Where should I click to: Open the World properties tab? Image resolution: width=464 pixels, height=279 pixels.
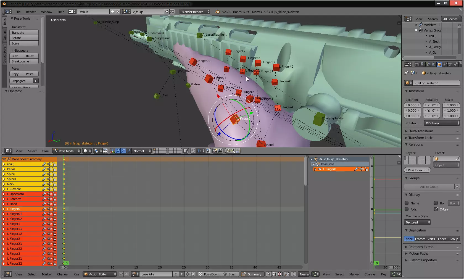[x=434, y=64]
